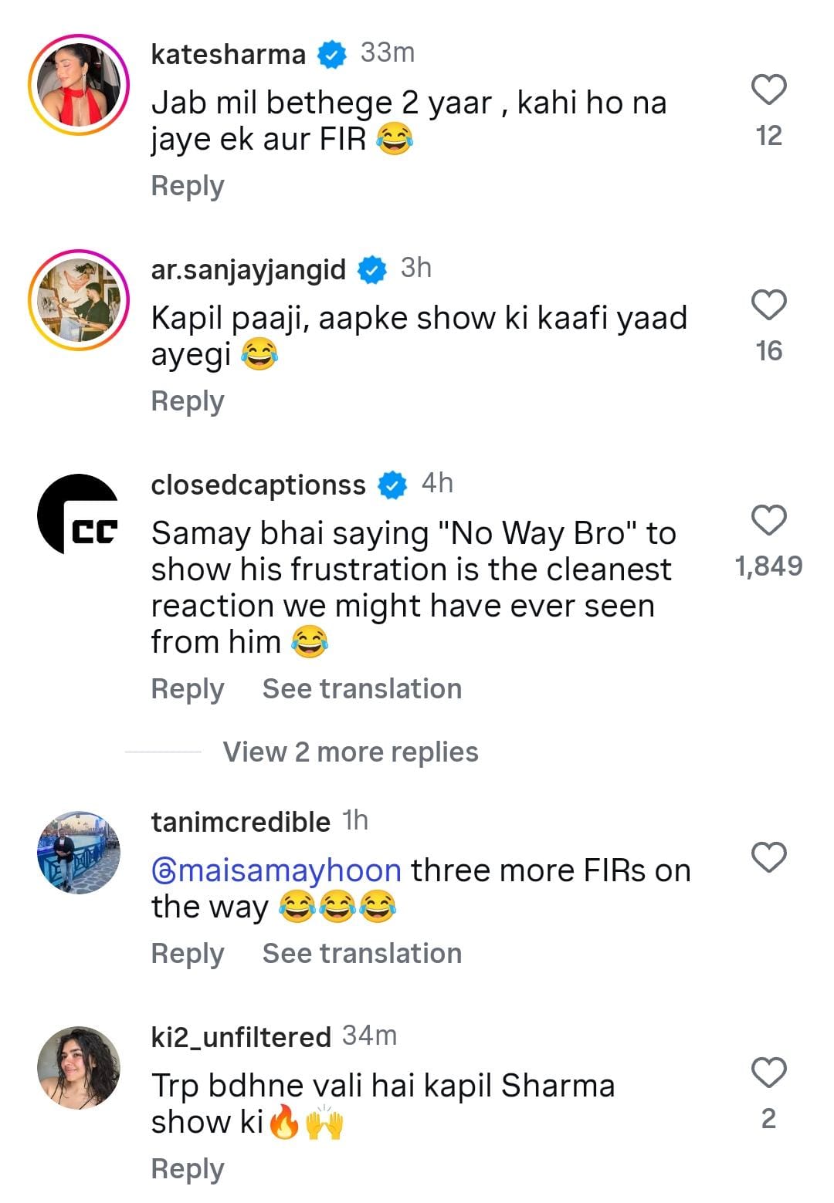Reply to ar.sanjayjangid's comment

[188, 401]
